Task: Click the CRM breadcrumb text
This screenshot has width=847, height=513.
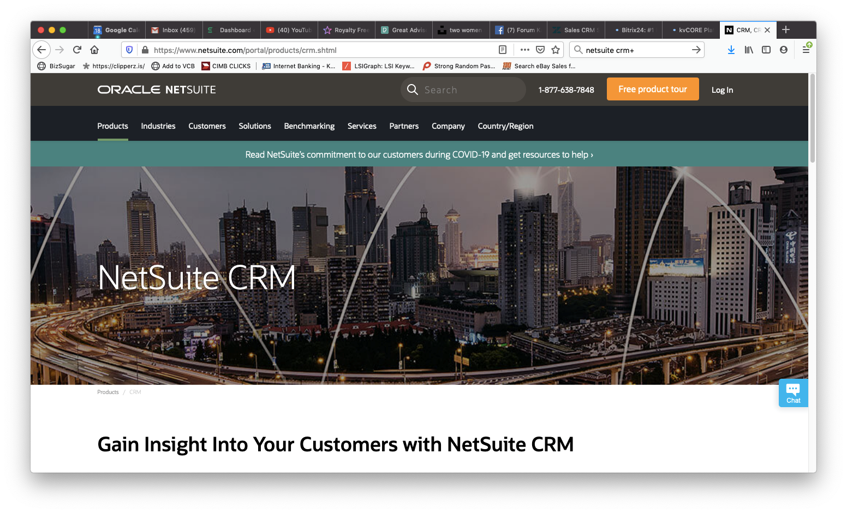Action: 135,392
